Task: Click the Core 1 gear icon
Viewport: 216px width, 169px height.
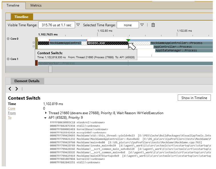Action: click(8, 59)
